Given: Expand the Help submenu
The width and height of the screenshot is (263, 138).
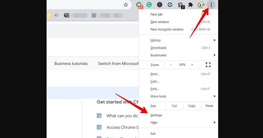Looking at the screenshot, I should [178, 123].
